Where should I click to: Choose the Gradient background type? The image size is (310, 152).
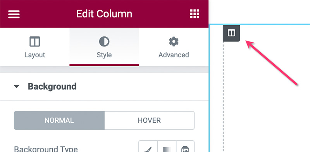coord(167,147)
